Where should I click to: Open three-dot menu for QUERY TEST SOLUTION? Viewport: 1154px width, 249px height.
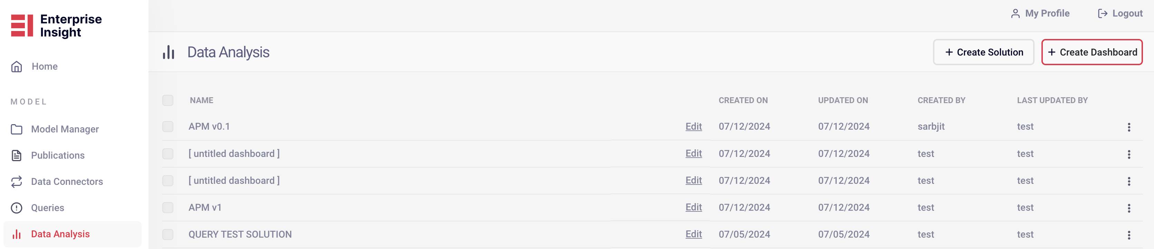1129,235
